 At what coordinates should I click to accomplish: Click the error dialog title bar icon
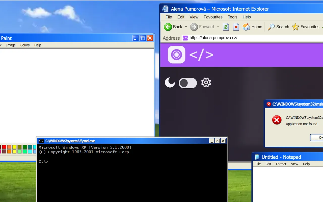pyautogui.click(x=269, y=104)
